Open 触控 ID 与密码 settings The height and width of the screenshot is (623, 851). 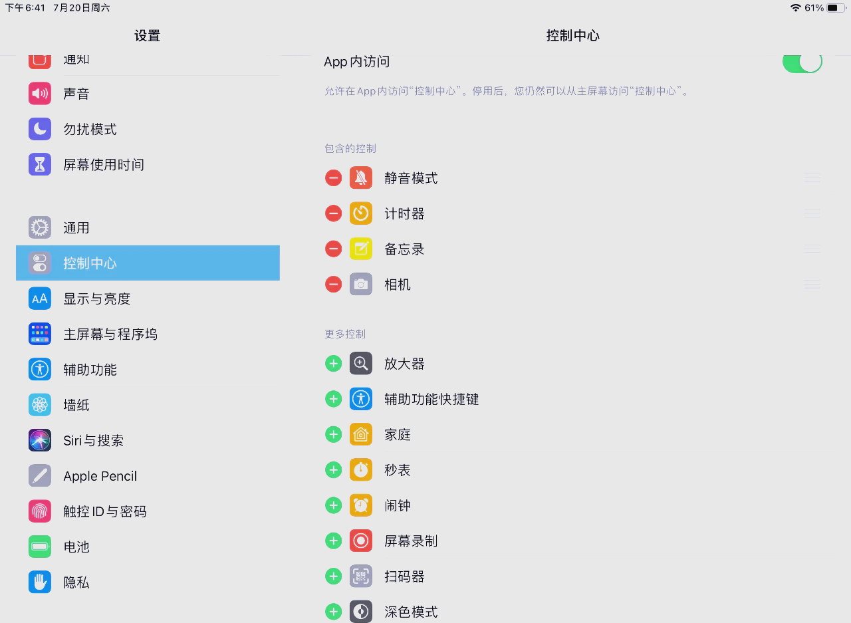[104, 512]
